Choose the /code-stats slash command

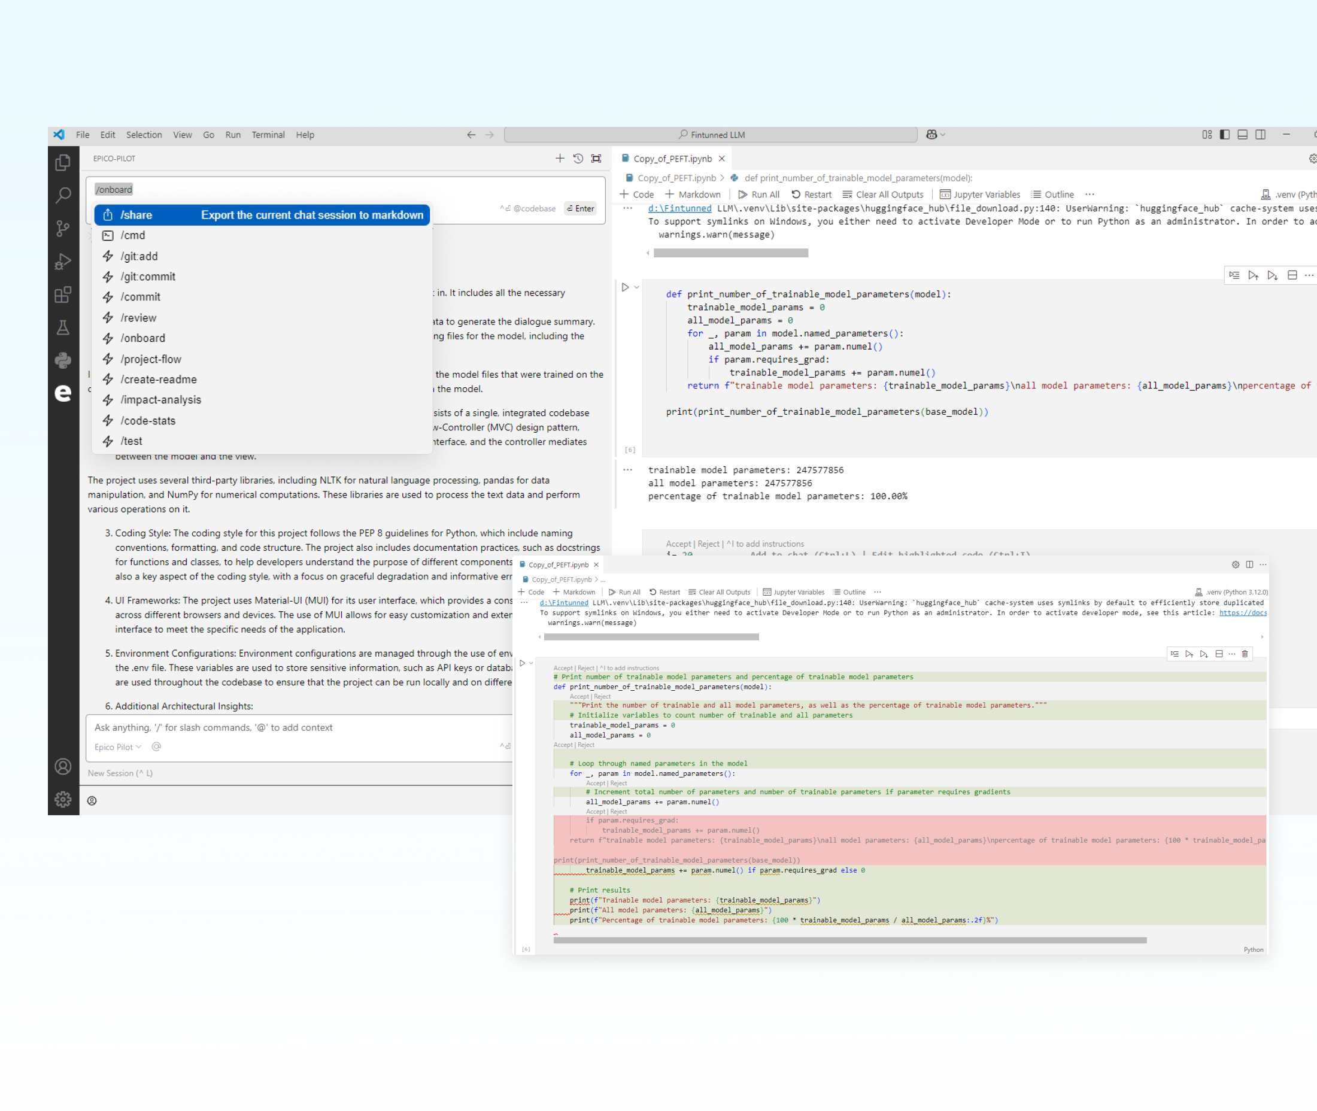click(x=262, y=421)
